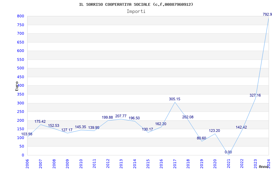Click the 103.98 data label
272x170 pixels.
coord(27,134)
